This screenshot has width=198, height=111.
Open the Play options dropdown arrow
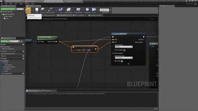coord(98,10)
